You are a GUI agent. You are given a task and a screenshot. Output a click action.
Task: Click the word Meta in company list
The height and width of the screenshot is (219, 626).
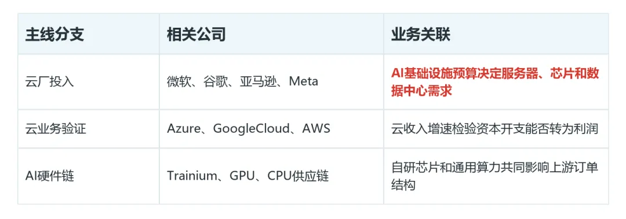coord(303,82)
